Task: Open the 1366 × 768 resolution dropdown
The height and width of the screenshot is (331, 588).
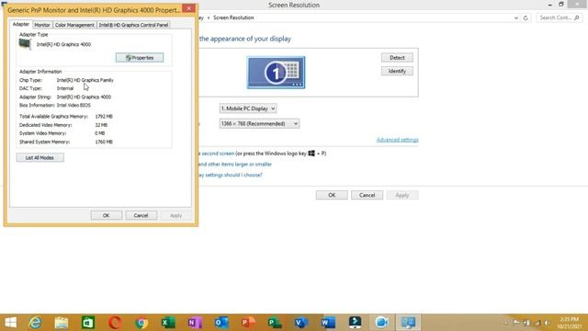Action: tap(259, 123)
